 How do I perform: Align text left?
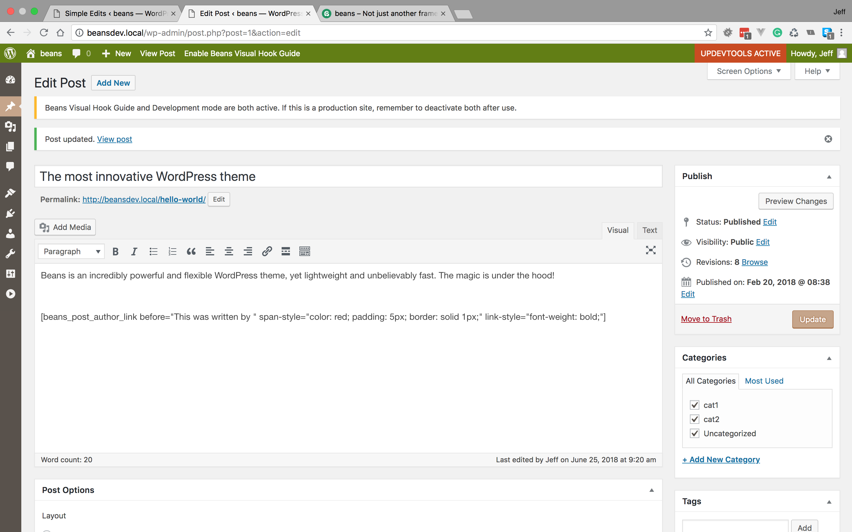pyautogui.click(x=210, y=251)
